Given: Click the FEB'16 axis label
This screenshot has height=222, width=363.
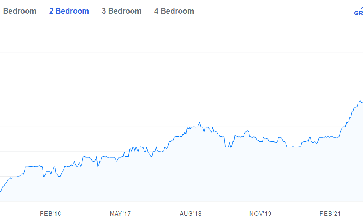Looking at the screenshot, I should pyautogui.click(x=50, y=214).
